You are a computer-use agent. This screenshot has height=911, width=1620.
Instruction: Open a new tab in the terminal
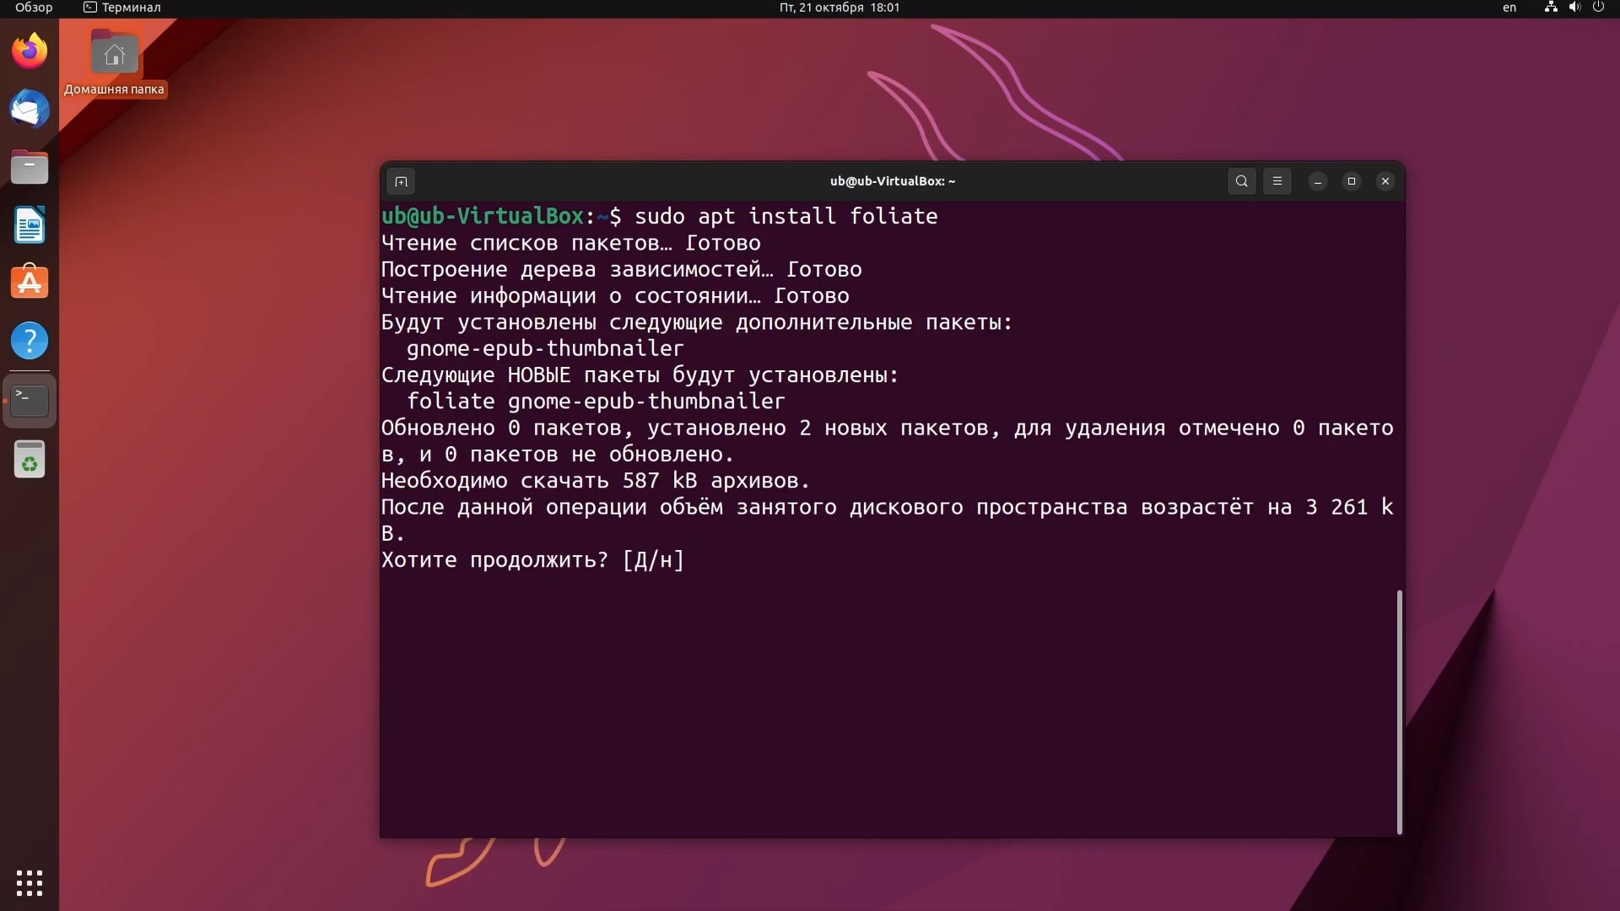tap(401, 181)
